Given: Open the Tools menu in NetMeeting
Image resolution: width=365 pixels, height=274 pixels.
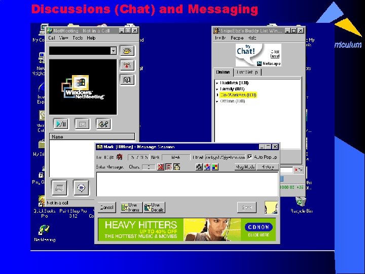Looking at the screenshot, I should tap(78, 38).
